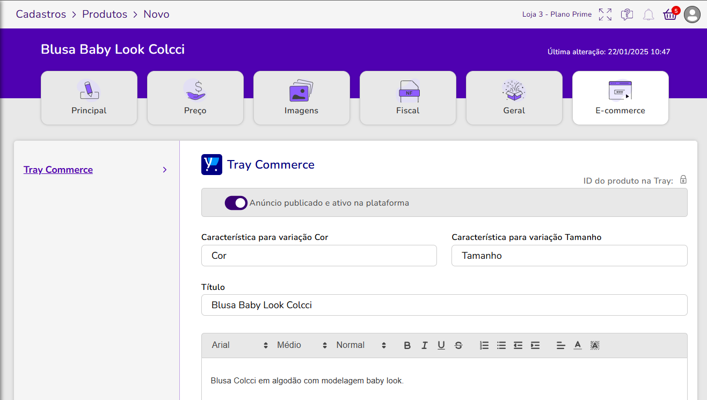Click the lock icon beside Tray product ID
Image resolution: width=707 pixels, height=400 pixels.
[683, 179]
